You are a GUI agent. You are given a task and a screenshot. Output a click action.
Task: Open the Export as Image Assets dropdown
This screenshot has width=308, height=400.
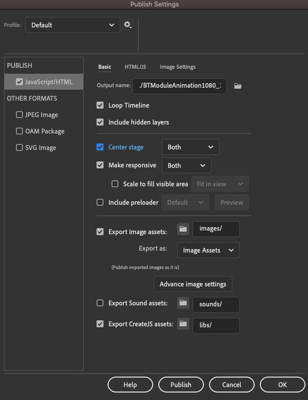tap(208, 250)
